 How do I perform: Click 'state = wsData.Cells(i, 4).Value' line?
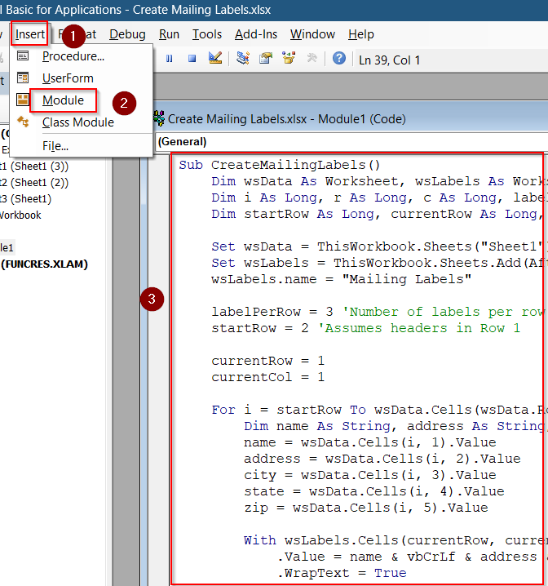pos(374,492)
